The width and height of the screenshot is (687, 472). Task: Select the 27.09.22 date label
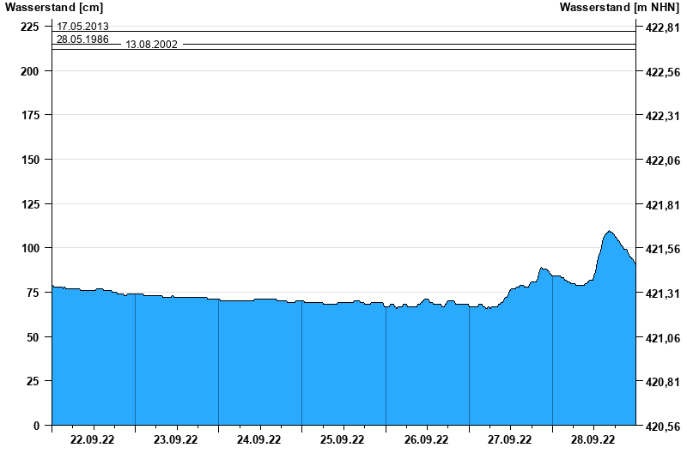point(510,439)
